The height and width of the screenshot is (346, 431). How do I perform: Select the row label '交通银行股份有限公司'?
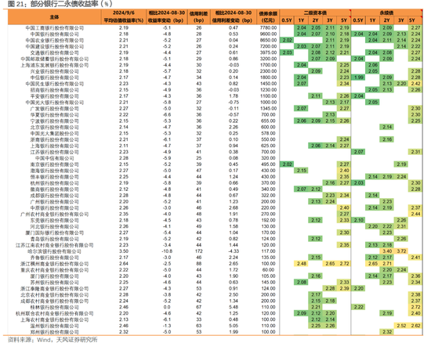pos(54,52)
